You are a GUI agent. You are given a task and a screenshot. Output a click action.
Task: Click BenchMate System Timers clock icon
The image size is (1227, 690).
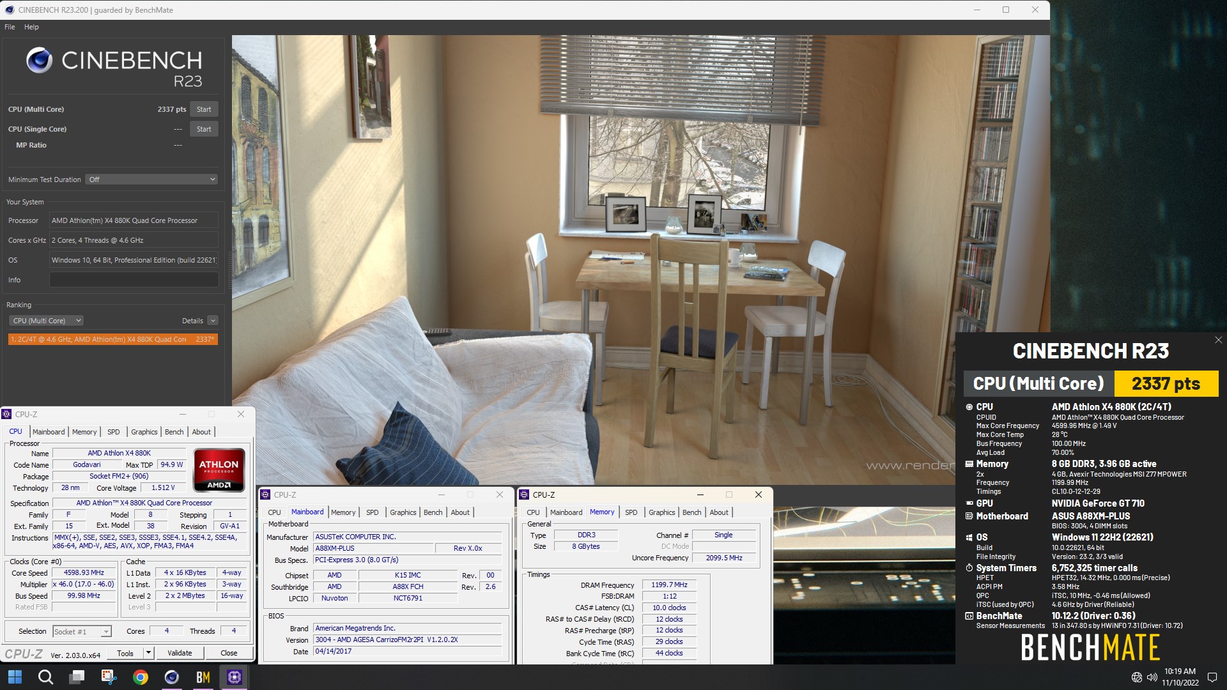pyautogui.click(x=969, y=568)
